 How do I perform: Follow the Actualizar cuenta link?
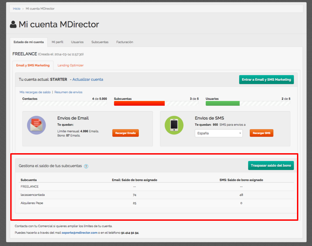pyautogui.click(x=87, y=79)
